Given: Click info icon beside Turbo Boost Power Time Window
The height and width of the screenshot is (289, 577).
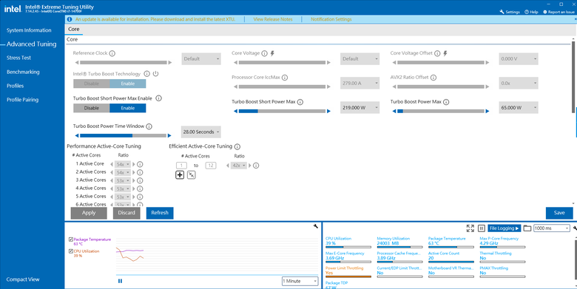Looking at the screenshot, I should [x=149, y=126].
